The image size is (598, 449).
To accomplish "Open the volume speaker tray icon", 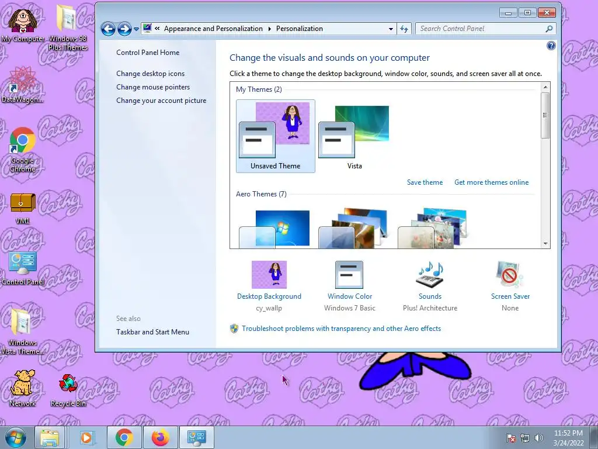I will pyautogui.click(x=538, y=438).
